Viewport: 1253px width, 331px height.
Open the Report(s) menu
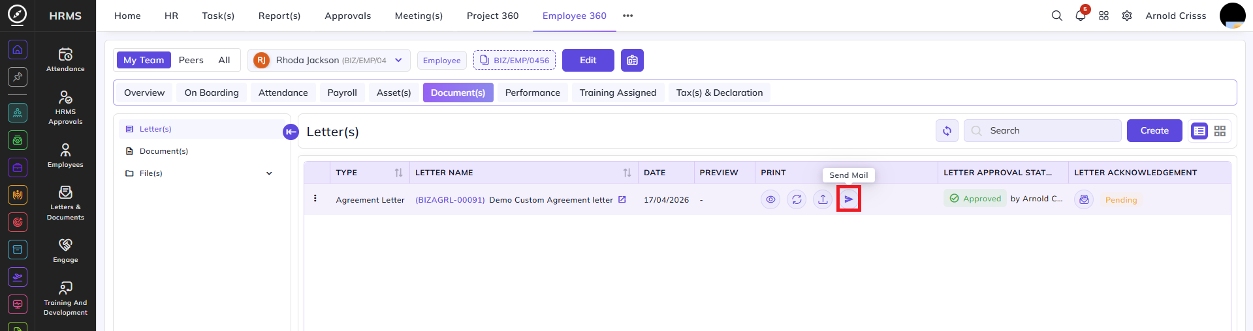(x=279, y=16)
